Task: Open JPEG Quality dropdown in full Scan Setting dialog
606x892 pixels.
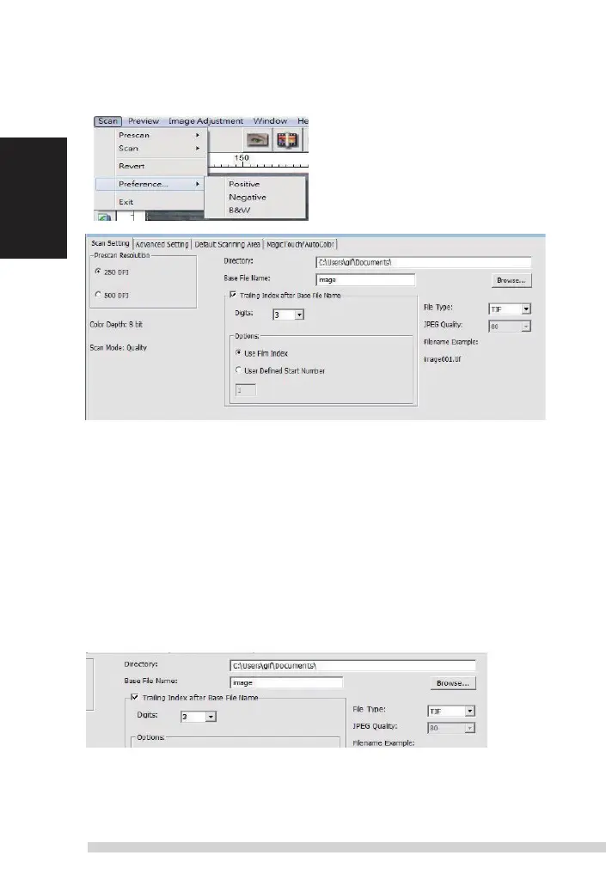Action: pyautogui.click(x=526, y=327)
